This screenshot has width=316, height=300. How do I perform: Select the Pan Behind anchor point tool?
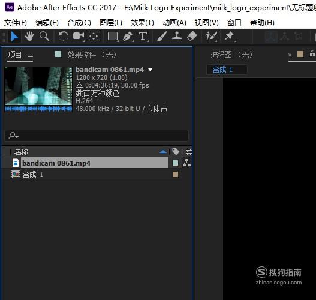coord(94,36)
